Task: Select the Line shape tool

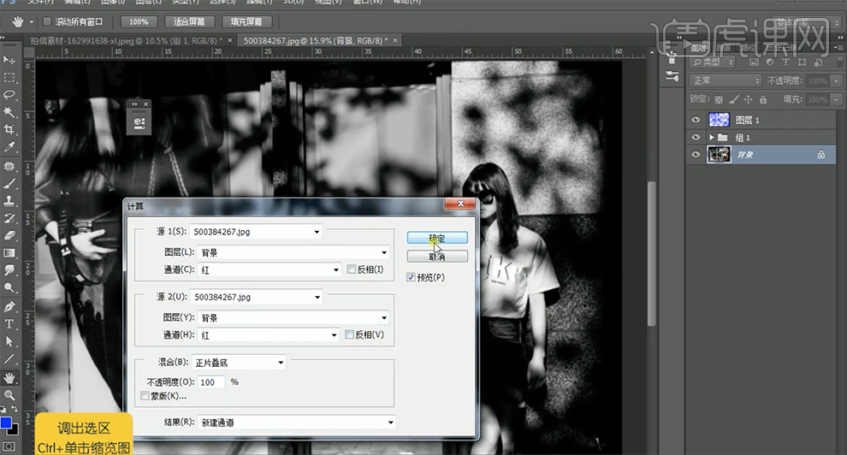Action: (x=9, y=359)
